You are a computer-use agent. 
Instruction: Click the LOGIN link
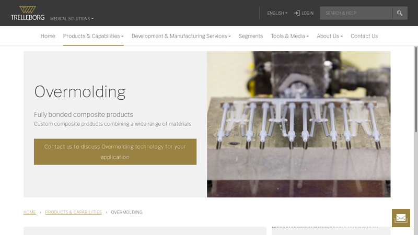click(307, 13)
